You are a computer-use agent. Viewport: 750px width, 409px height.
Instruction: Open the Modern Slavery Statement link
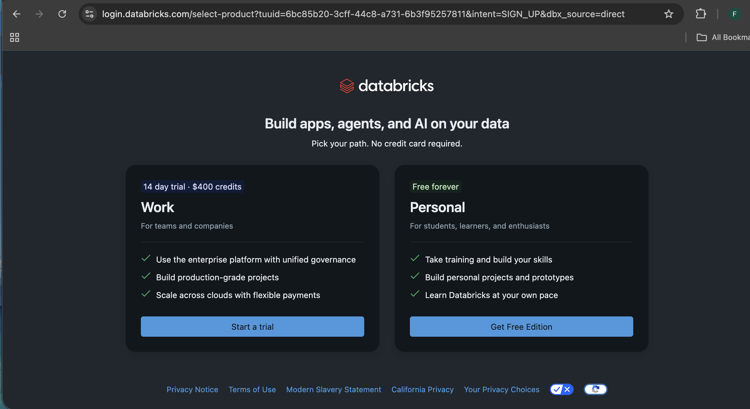tap(333, 389)
